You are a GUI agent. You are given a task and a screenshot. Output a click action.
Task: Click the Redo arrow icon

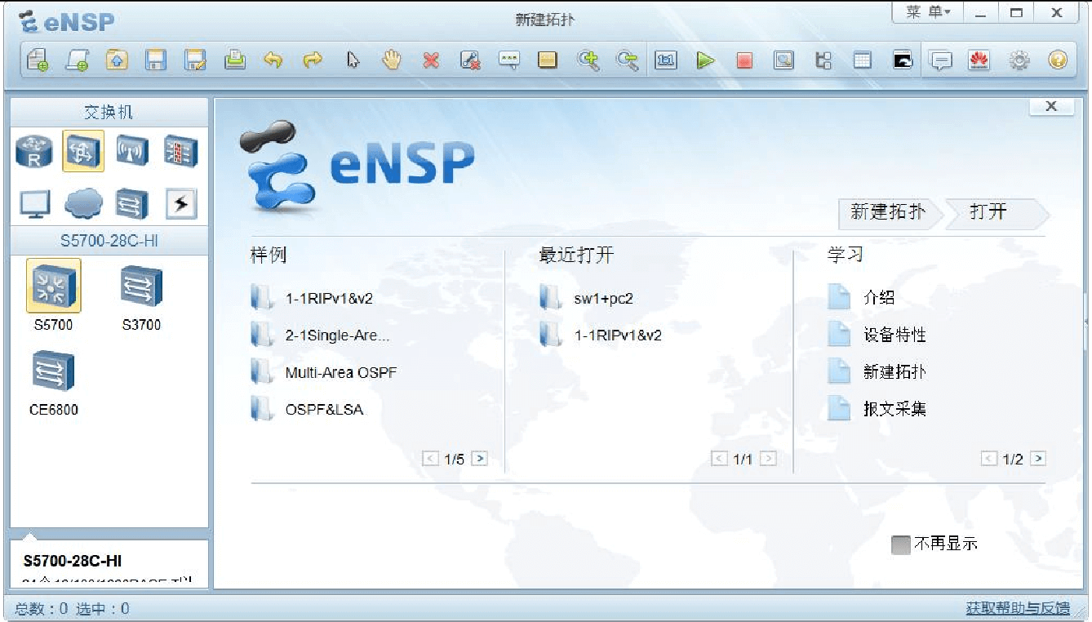(313, 60)
